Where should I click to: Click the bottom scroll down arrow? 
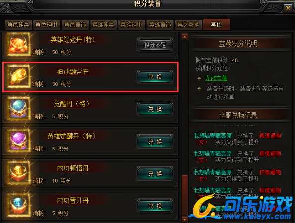[x=185, y=219]
